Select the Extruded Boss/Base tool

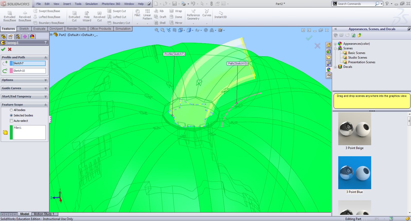[x=10, y=16]
